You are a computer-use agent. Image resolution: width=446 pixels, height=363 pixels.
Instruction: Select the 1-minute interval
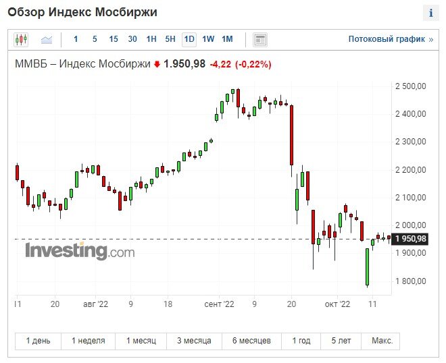(x=76, y=39)
